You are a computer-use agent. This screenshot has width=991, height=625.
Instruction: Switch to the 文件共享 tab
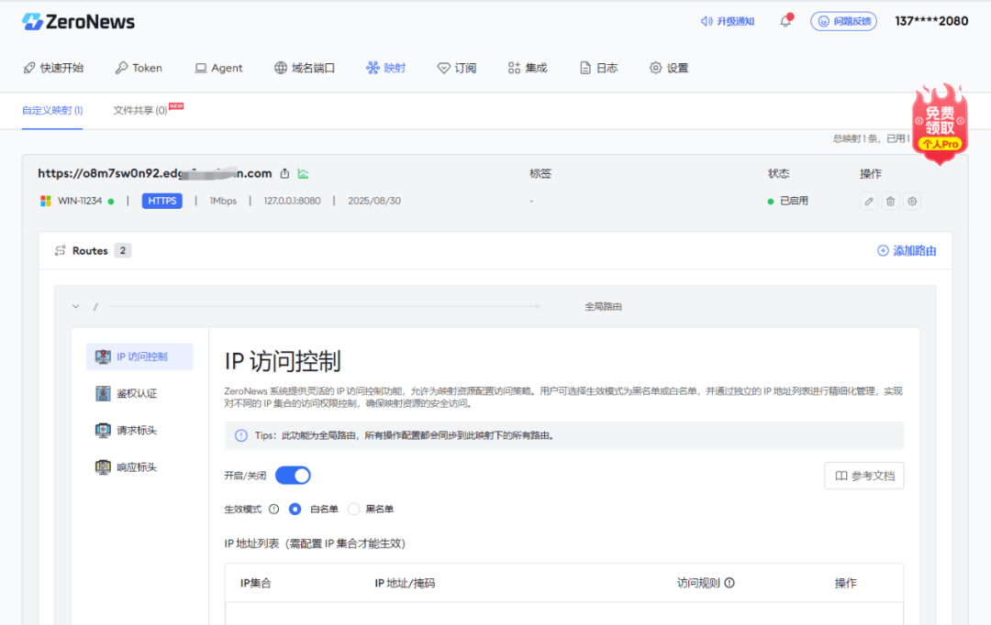pos(140,110)
